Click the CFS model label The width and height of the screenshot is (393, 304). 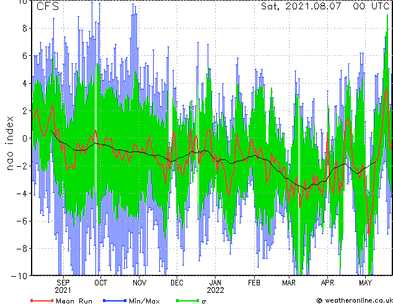48,6
